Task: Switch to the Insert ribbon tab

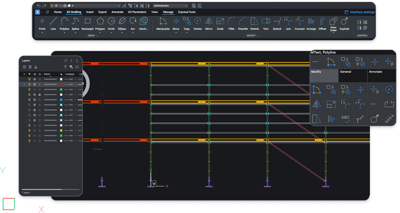Action: (x=90, y=12)
